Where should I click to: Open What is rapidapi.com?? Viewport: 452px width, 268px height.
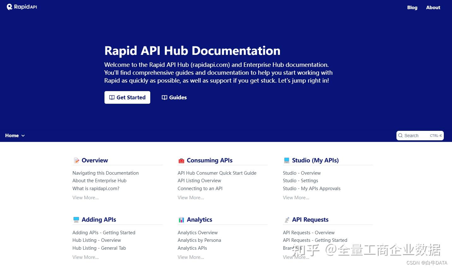(96, 189)
